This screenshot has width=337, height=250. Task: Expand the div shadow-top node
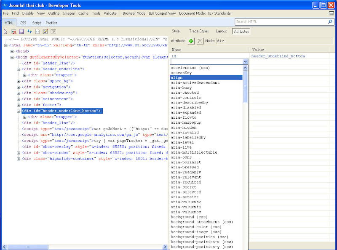(18, 93)
